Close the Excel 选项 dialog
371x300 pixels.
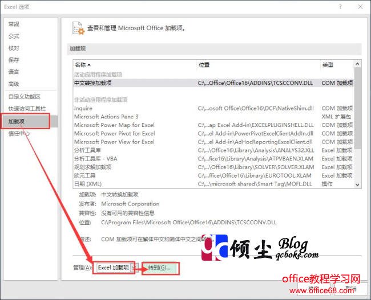click(360, 7)
